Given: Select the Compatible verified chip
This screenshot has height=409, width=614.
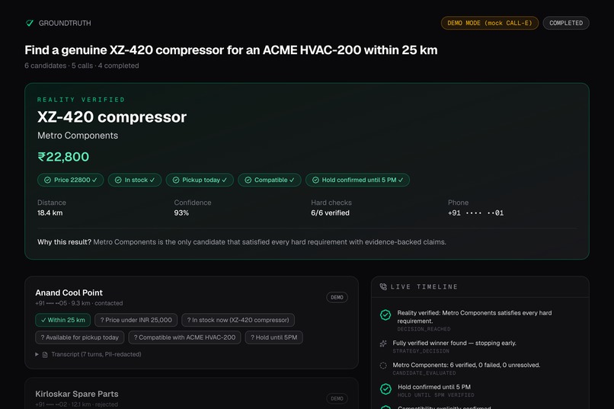Looking at the screenshot, I should pyautogui.click(x=270, y=180).
